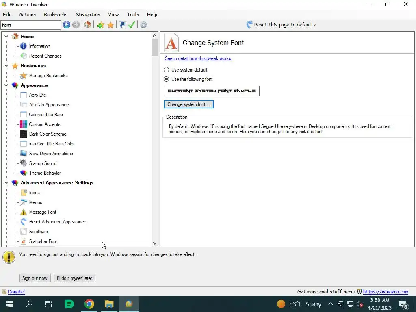Open the File menu
This screenshot has width=416, height=312.
[7, 15]
